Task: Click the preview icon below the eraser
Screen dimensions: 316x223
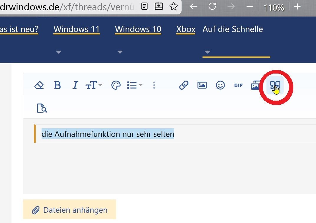Action: coord(42,108)
